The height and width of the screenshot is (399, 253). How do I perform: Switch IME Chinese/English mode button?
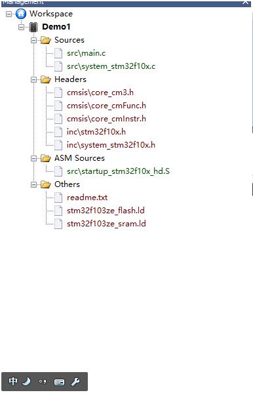[13, 381]
